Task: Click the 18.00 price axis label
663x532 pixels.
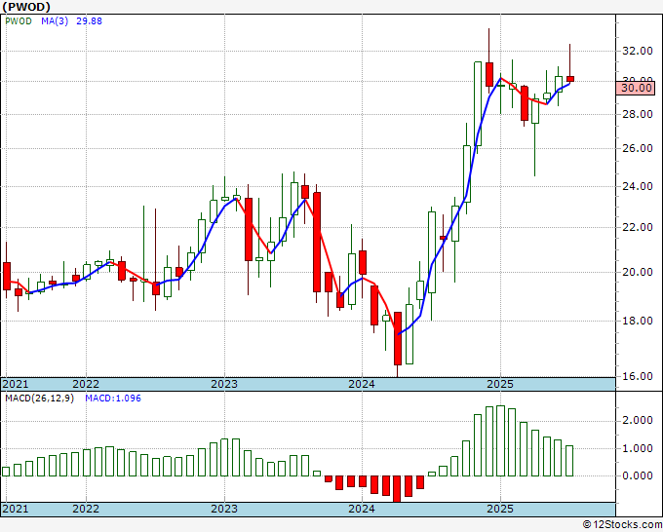Action: click(x=638, y=321)
